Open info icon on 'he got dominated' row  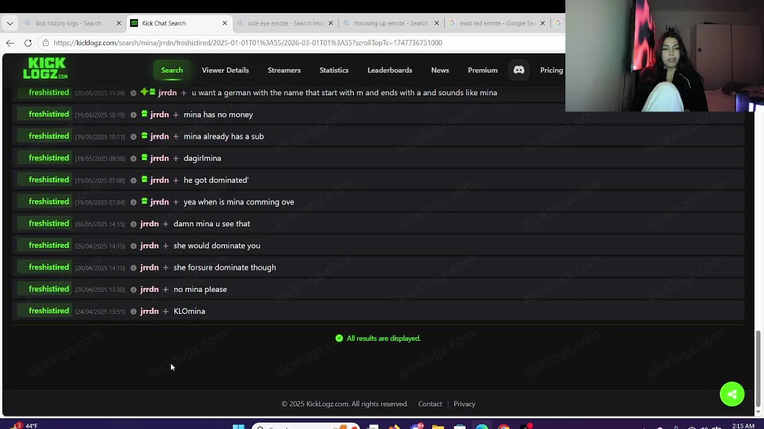(134, 181)
